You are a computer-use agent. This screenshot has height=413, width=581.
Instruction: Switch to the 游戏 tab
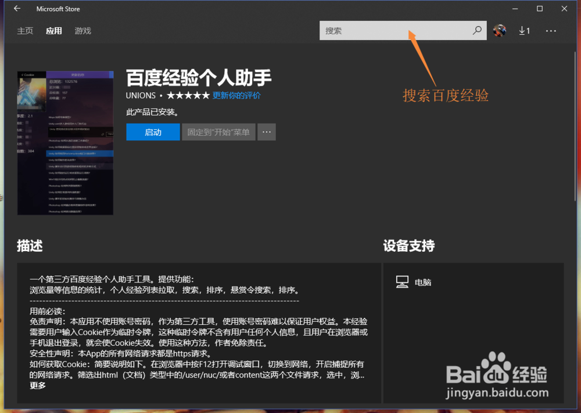[83, 31]
